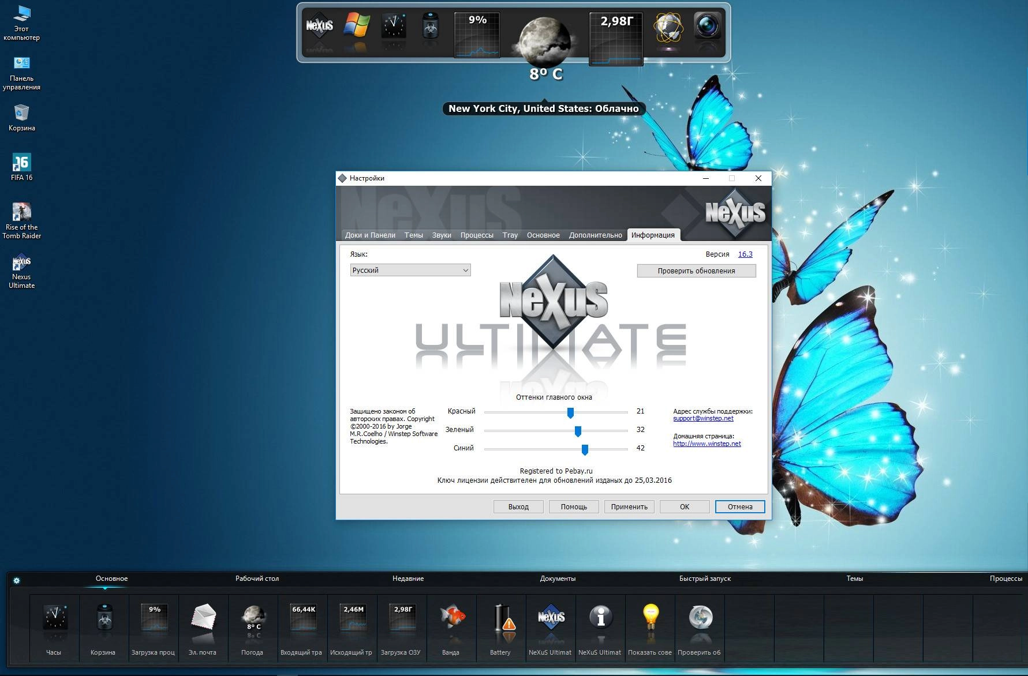Switch to Документы shelf tab
The width and height of the screenshot is (1028, 676).
[558, 579]
